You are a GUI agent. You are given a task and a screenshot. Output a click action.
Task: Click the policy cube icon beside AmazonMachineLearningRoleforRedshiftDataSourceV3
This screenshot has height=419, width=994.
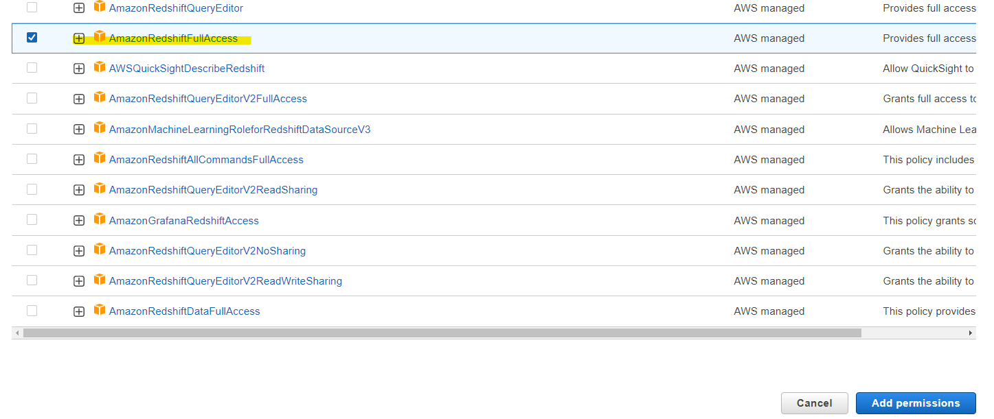point(100,128)
